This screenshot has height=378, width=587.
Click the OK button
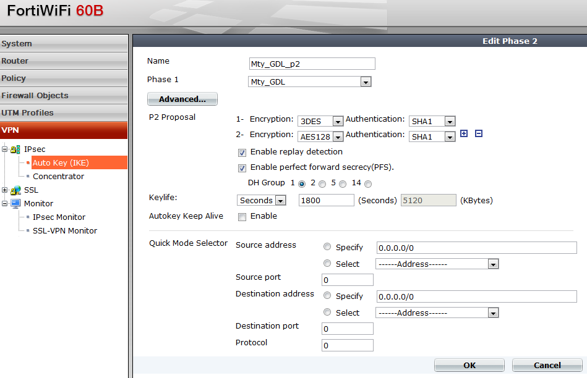[469, 365]
